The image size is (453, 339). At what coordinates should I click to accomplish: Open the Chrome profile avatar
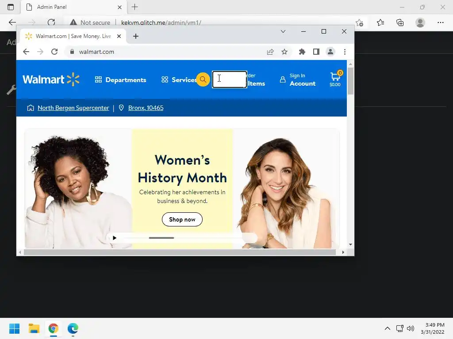pyautogui.click(x=330, y=52)
